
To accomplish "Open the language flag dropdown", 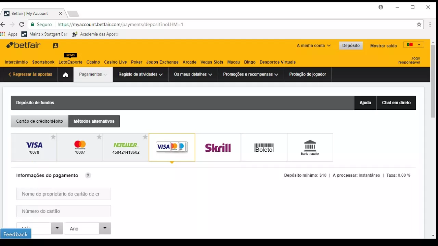I will point(414,45).
